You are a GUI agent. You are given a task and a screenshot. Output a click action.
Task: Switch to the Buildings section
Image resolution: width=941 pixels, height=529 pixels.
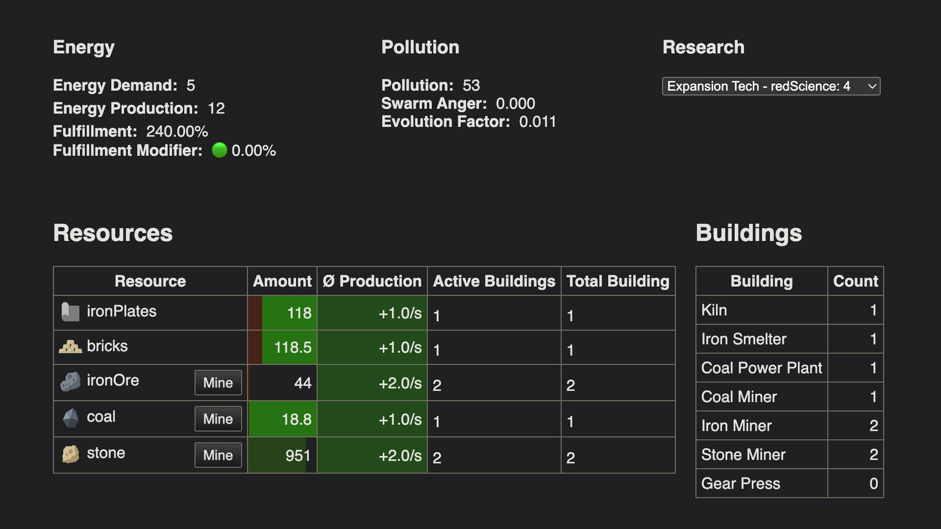pos(749,233)
